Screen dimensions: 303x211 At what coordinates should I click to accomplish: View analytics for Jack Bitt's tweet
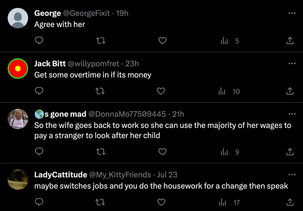point(222,91)
